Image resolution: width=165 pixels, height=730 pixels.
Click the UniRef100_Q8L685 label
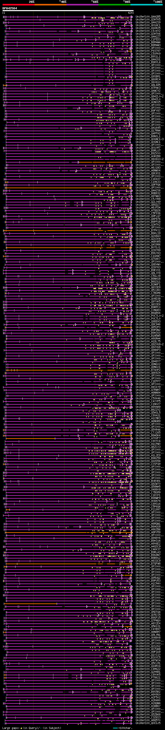tap(148, 85)
